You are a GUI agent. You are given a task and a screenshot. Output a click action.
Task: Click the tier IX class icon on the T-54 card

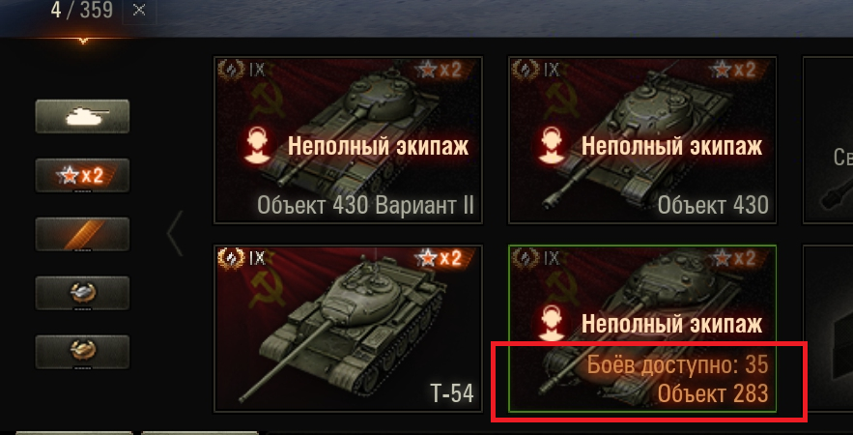(242, 257)
